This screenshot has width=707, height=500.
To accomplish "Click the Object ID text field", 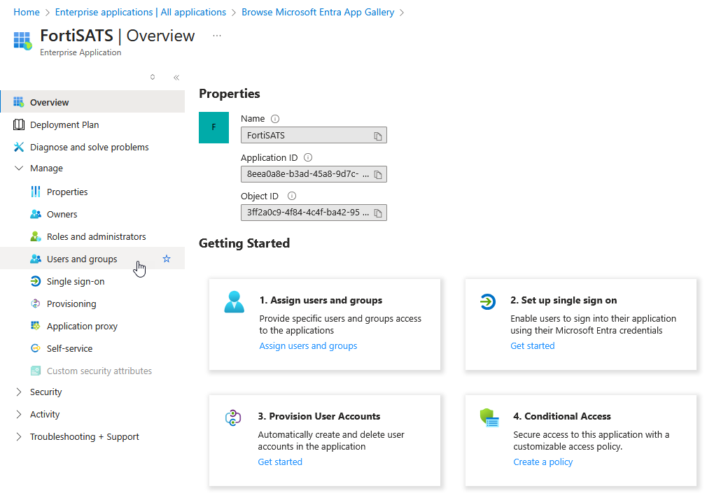I will (314, 213).
